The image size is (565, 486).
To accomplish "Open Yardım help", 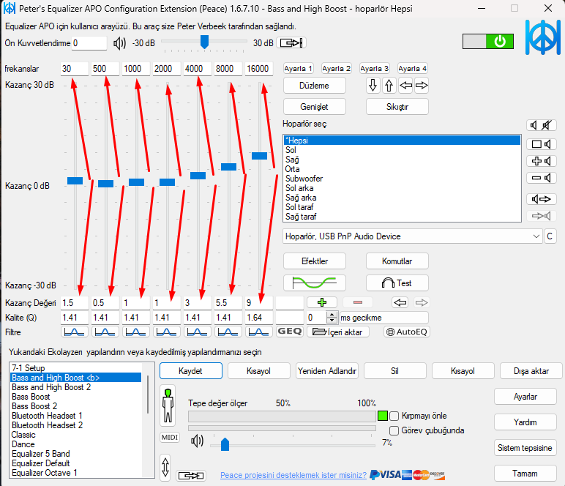I will click(x=525, y=422).
